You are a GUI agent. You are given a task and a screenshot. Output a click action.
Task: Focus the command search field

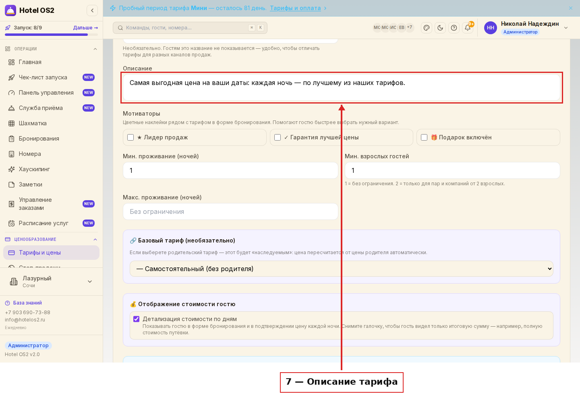190,28
